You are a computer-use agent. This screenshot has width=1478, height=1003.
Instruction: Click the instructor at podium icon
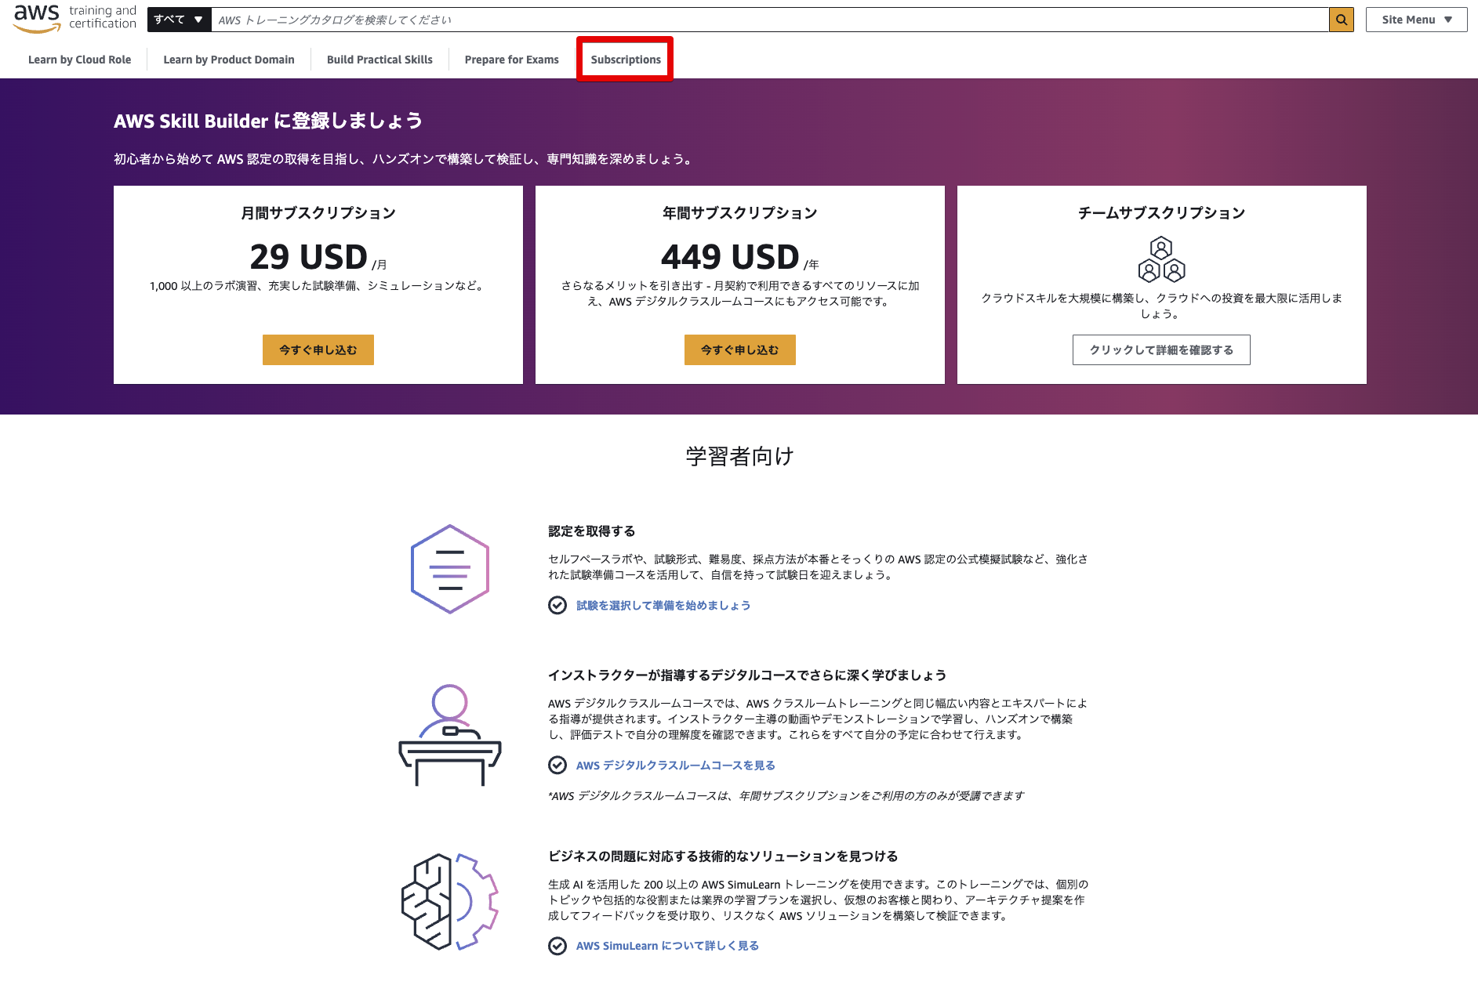tap(450, 735)
